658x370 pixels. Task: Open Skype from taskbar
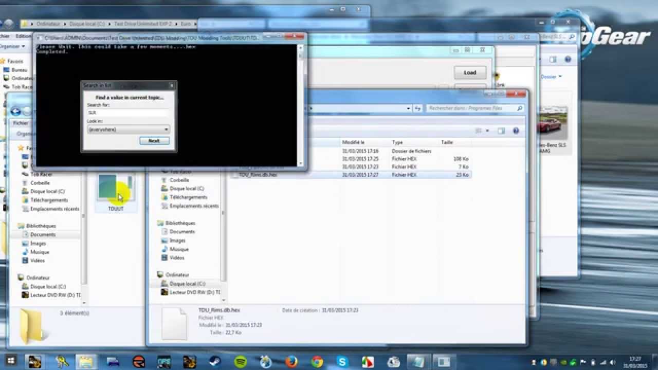[342, 361]
